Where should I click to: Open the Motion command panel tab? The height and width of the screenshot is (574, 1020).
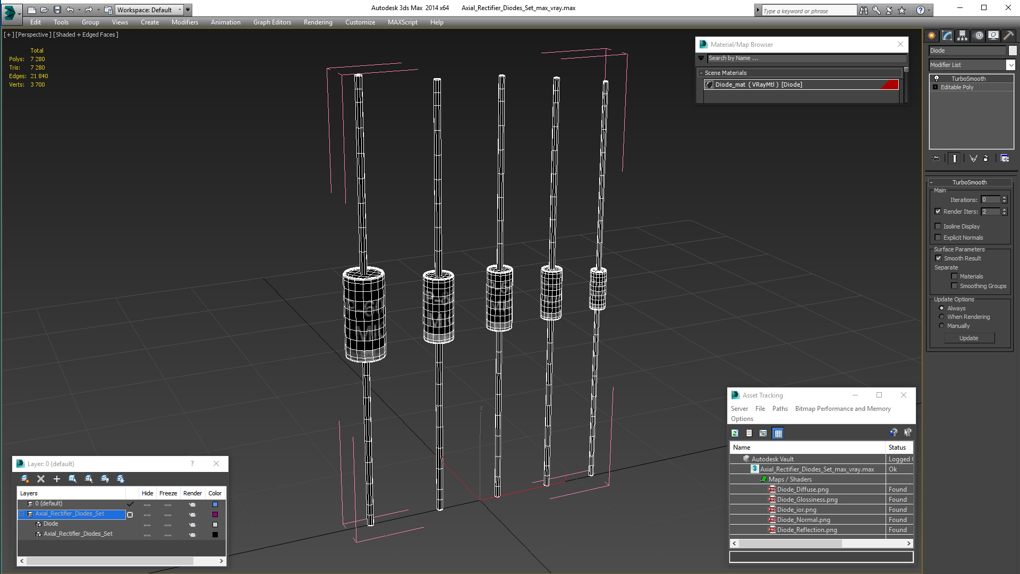pyautogui.click(x=978, y=36)
